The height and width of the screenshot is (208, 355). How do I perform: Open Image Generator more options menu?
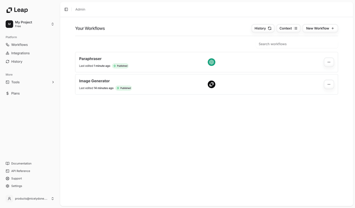coord(329,84)
